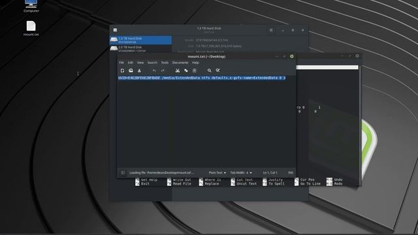Click the Find magnifier icon
418x235 pixels.
click(209, 70)
